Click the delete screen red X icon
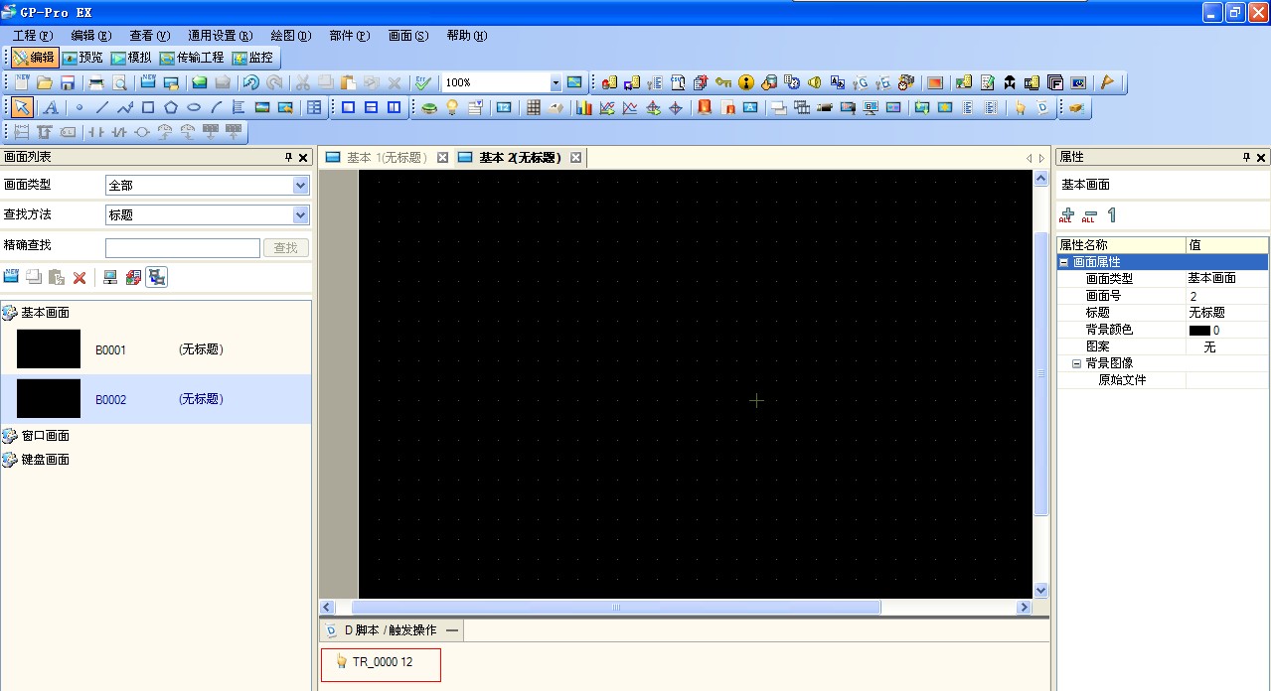 pos(79,278)
